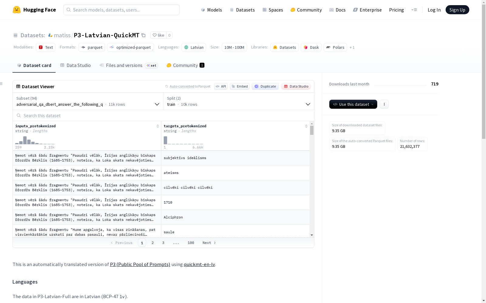The width and height of the screenshot is (486, 303).
Task: Select the Latvian language tag
Action: pos(194,47)
